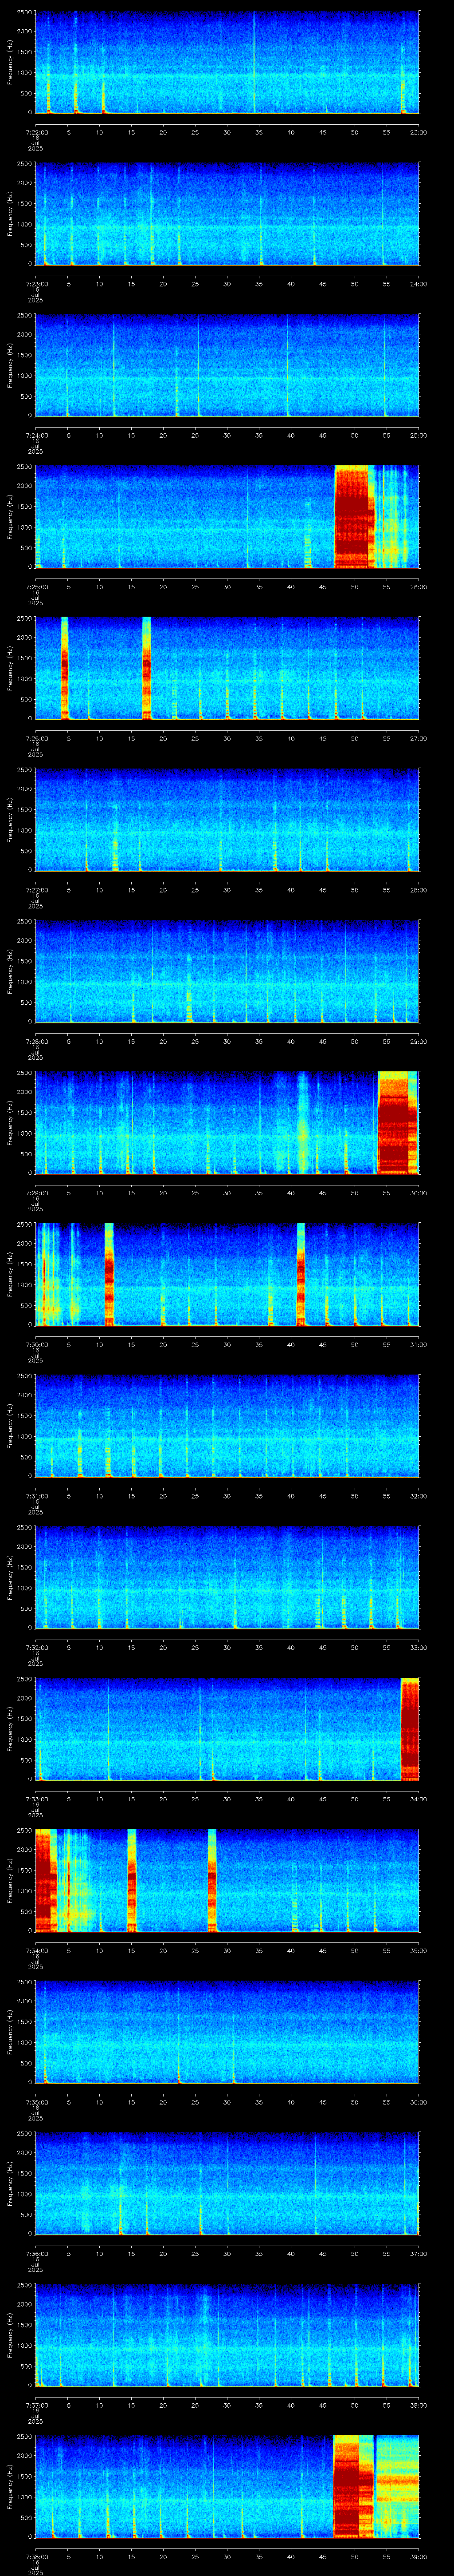Click the 7:29:00 start time label
Viewport: 454px width, 2576px height.
pyautogui.click(x=36, y=1193)
